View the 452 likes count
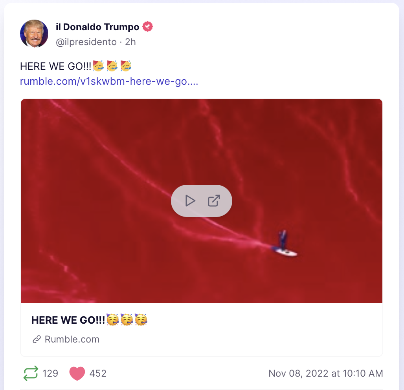The image size is (404, 390). (x=98, y=373)
